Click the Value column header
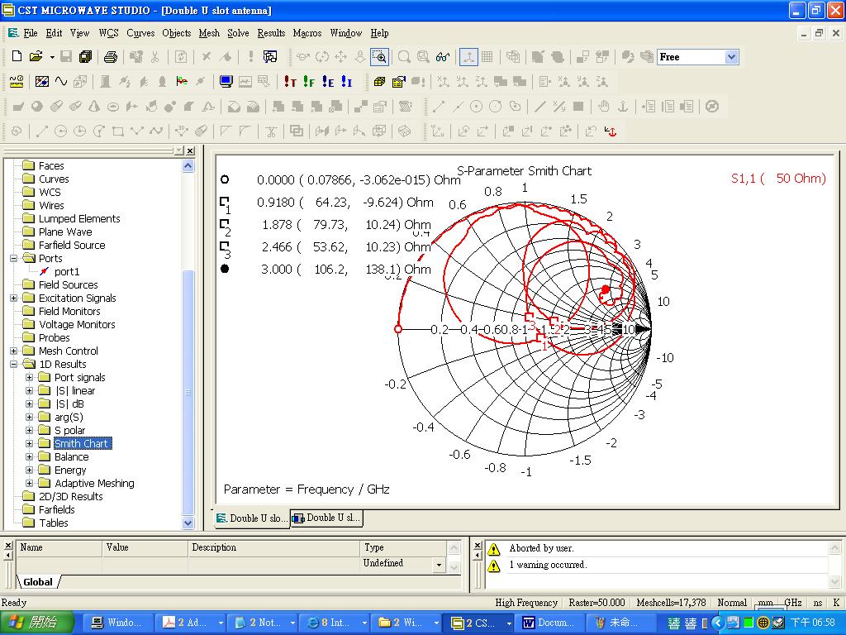 [x=145, y=547]
